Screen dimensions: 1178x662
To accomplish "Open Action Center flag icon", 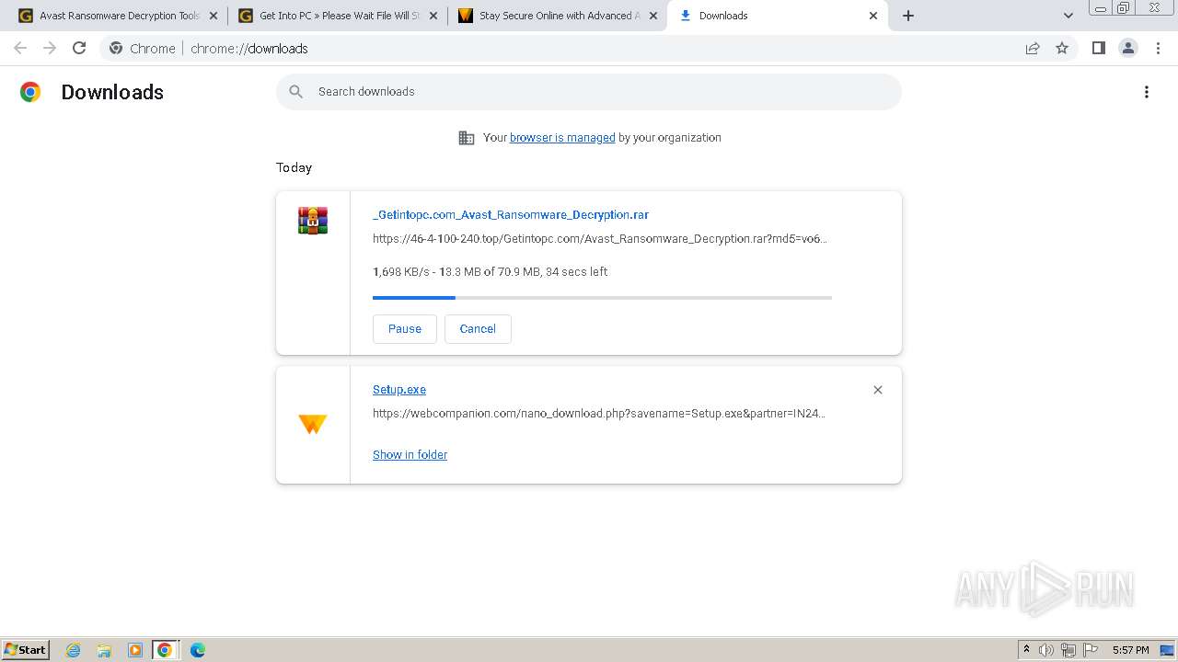I will click(x=1091, y=650).
